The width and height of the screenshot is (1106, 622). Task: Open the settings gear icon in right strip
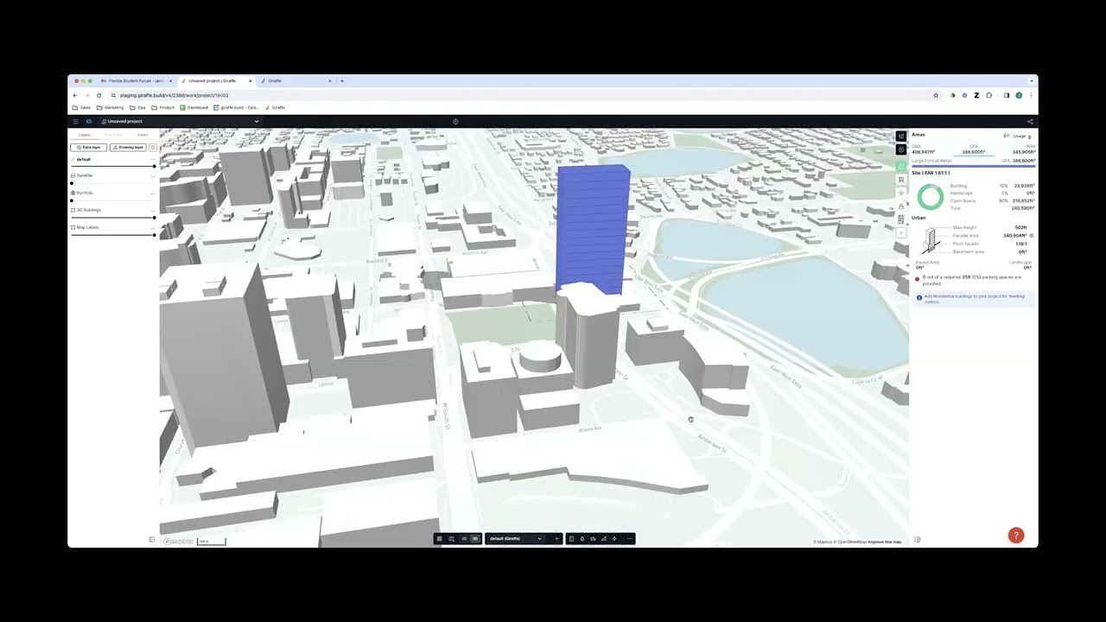coord(901,150)
